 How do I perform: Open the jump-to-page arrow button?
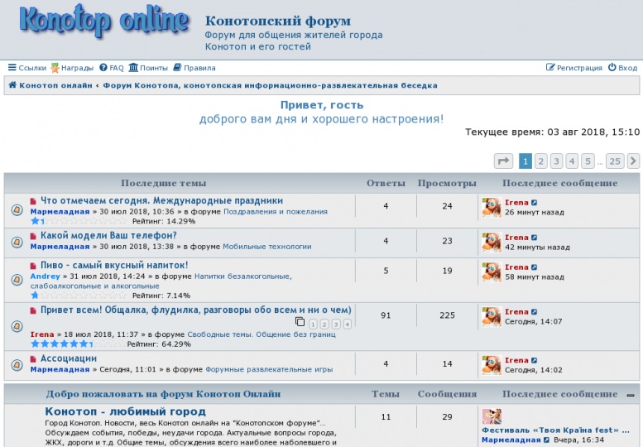503,161
